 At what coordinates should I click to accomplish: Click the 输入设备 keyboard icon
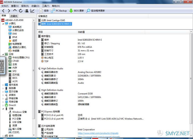[10, 129]
